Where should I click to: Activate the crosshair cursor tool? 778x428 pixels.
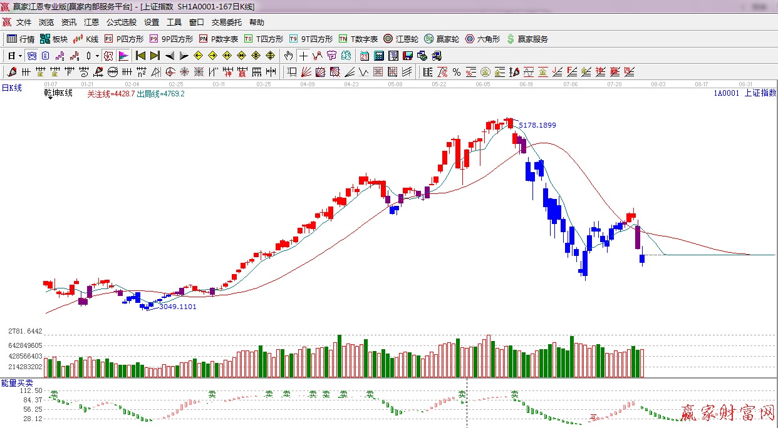click(x=303, y=56)
